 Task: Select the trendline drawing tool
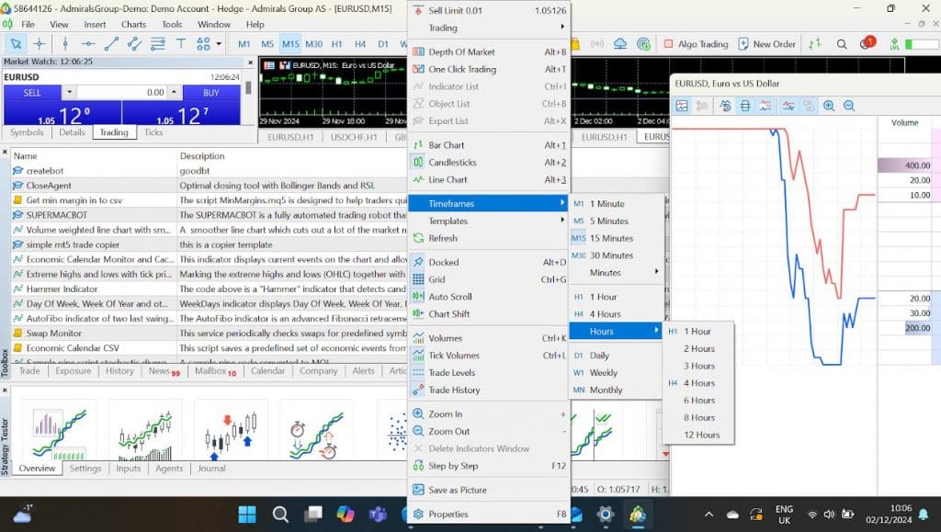tap(110, 43)
